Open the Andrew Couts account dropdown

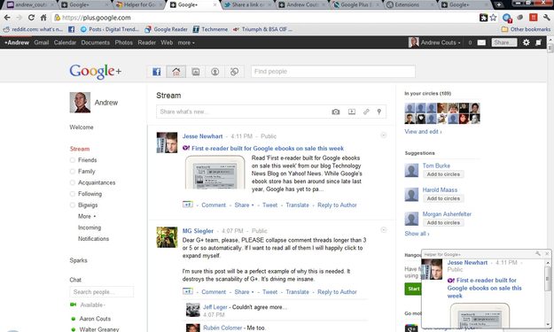[x=441, y=42]
